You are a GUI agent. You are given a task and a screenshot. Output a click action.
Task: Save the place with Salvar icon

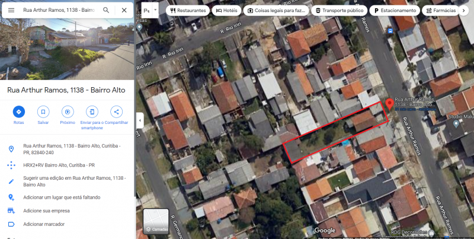coord(43,111)
